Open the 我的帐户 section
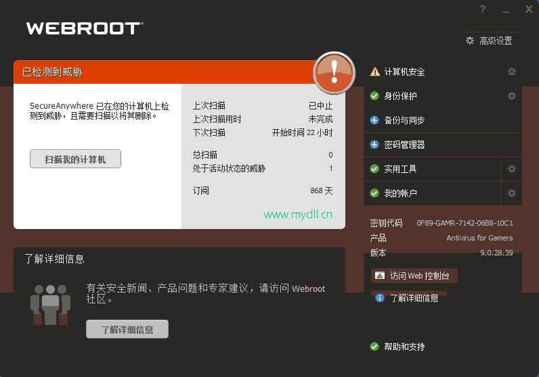The height and width of the screenshot is (377, 539). click(x=400, y=193)
